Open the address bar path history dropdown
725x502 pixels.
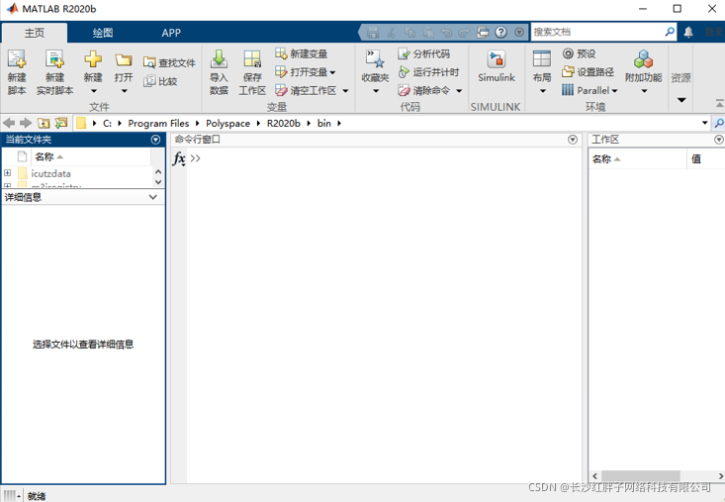coord(704,123)
